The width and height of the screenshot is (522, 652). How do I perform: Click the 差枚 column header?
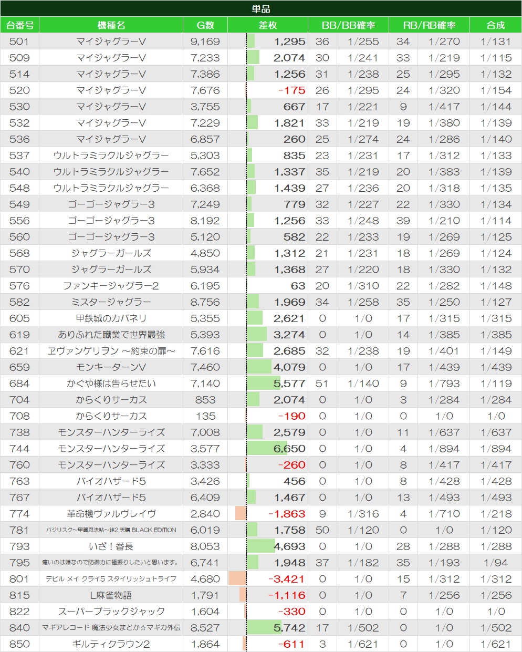tap(268, 25)
